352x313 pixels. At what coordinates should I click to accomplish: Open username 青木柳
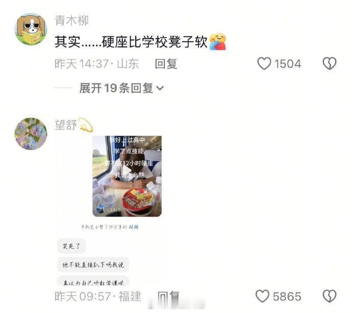pyautogui.click(x=71, y=20)
